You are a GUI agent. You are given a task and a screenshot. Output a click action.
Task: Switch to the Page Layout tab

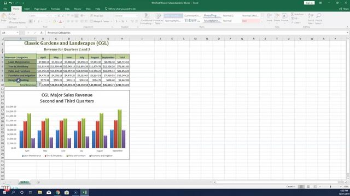coord(40,9)
